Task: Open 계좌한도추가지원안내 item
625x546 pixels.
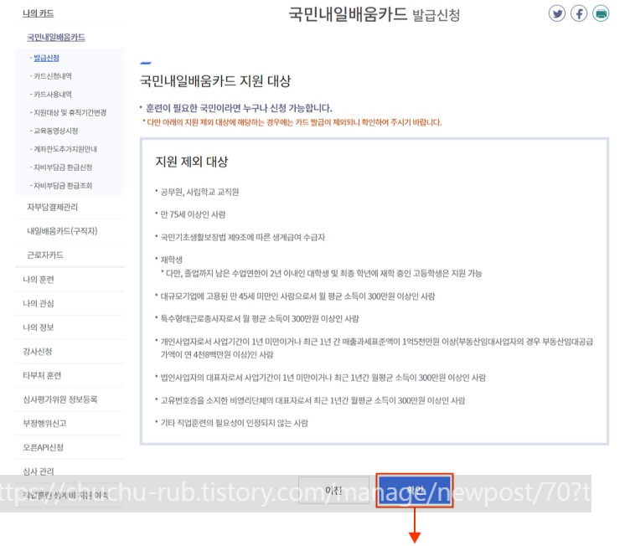Action: pyautogui.click(x=64, y=149)
